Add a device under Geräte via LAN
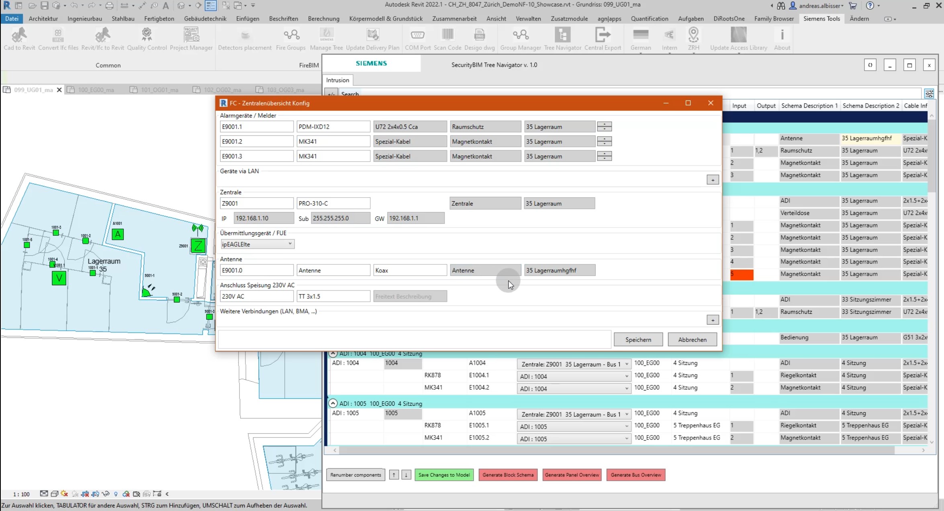The height and width of the screenshot is (511, 944). click(x=713, y=180)
